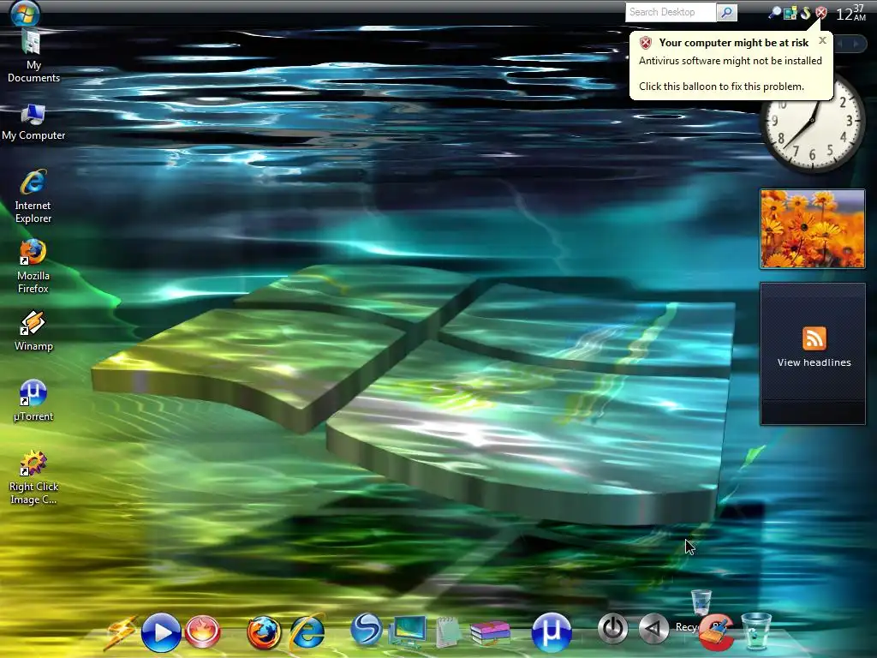Screen dimensions: 877x658
Task: Open the My Documents desktop icon
Action: [33, 57]
